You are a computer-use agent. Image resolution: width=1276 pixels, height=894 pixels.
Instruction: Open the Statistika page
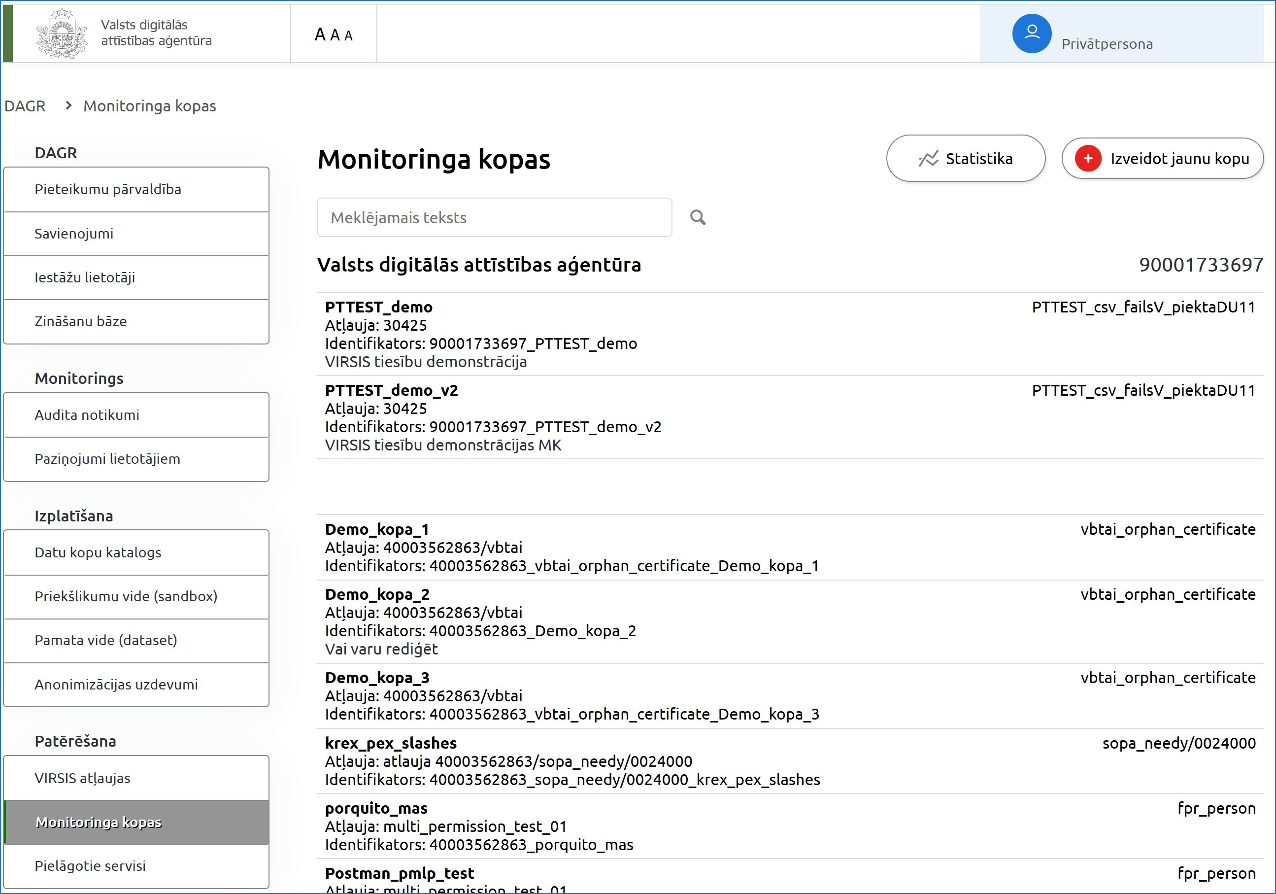click(965, 159)
